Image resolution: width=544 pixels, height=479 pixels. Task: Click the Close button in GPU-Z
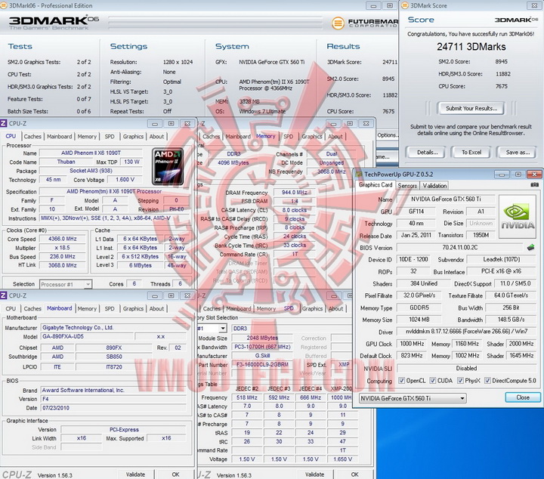pos(523,397)
